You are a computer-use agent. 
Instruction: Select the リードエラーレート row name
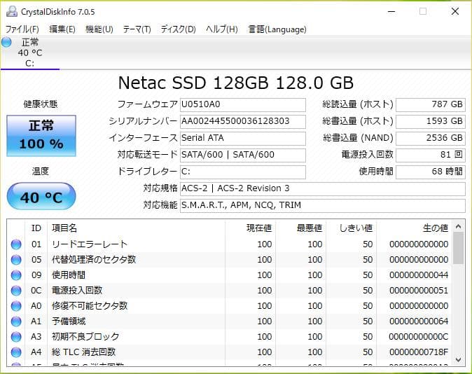pyautogui.click(x=90, y=244)
